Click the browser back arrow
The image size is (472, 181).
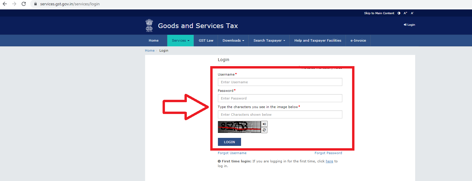click(5, 4)
